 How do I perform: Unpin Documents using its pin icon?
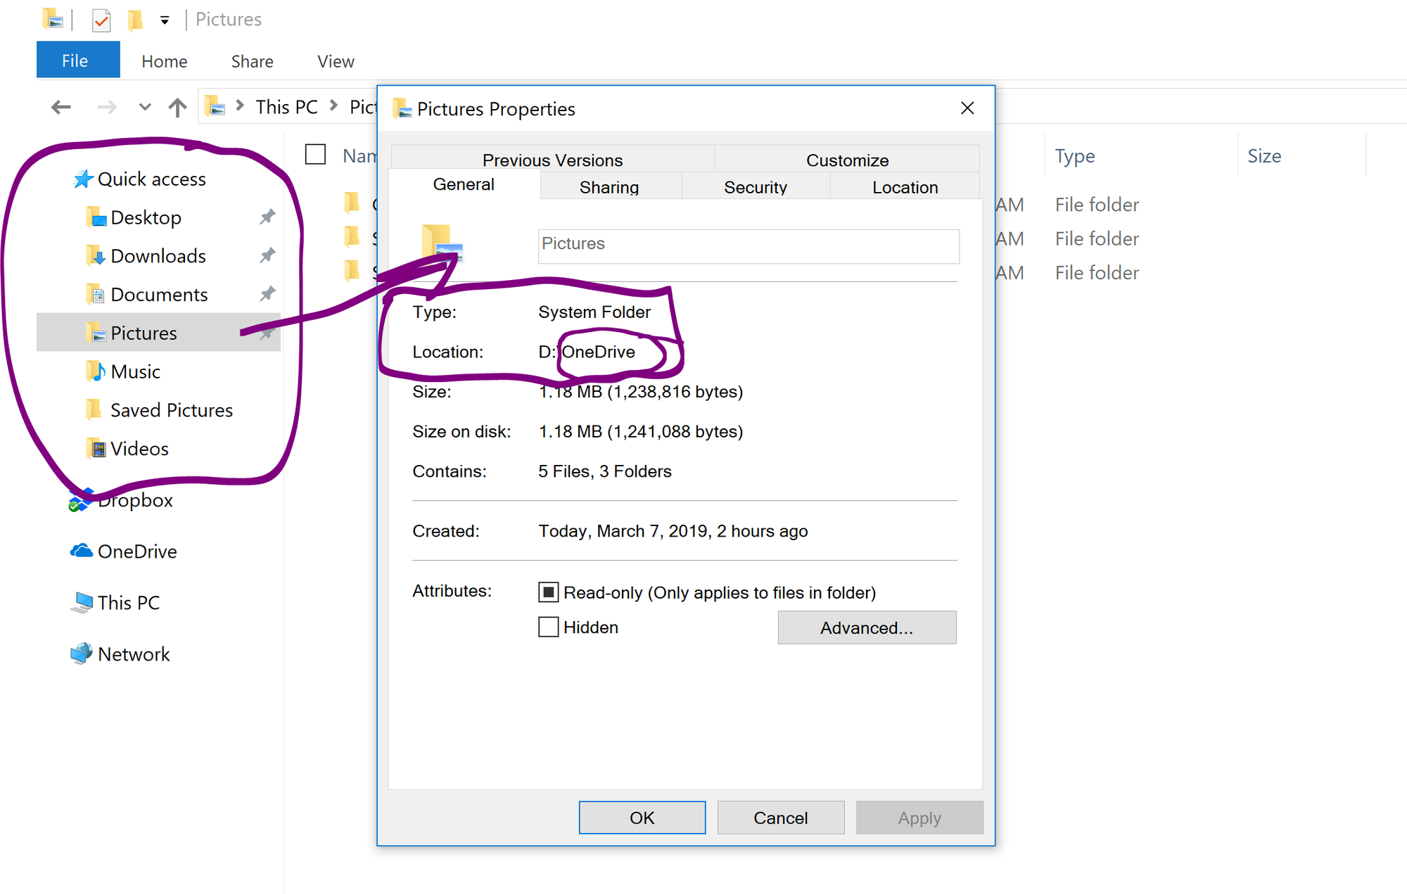(x=267, y=293)
